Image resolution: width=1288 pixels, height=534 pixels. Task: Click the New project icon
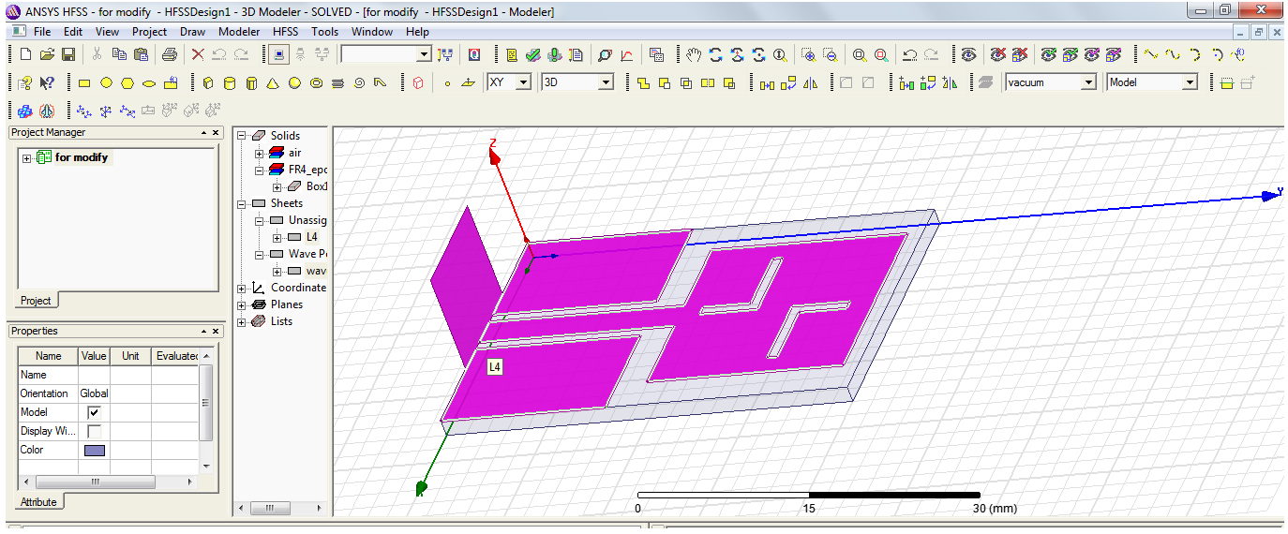pyautogui.click(x=25, y=54)
